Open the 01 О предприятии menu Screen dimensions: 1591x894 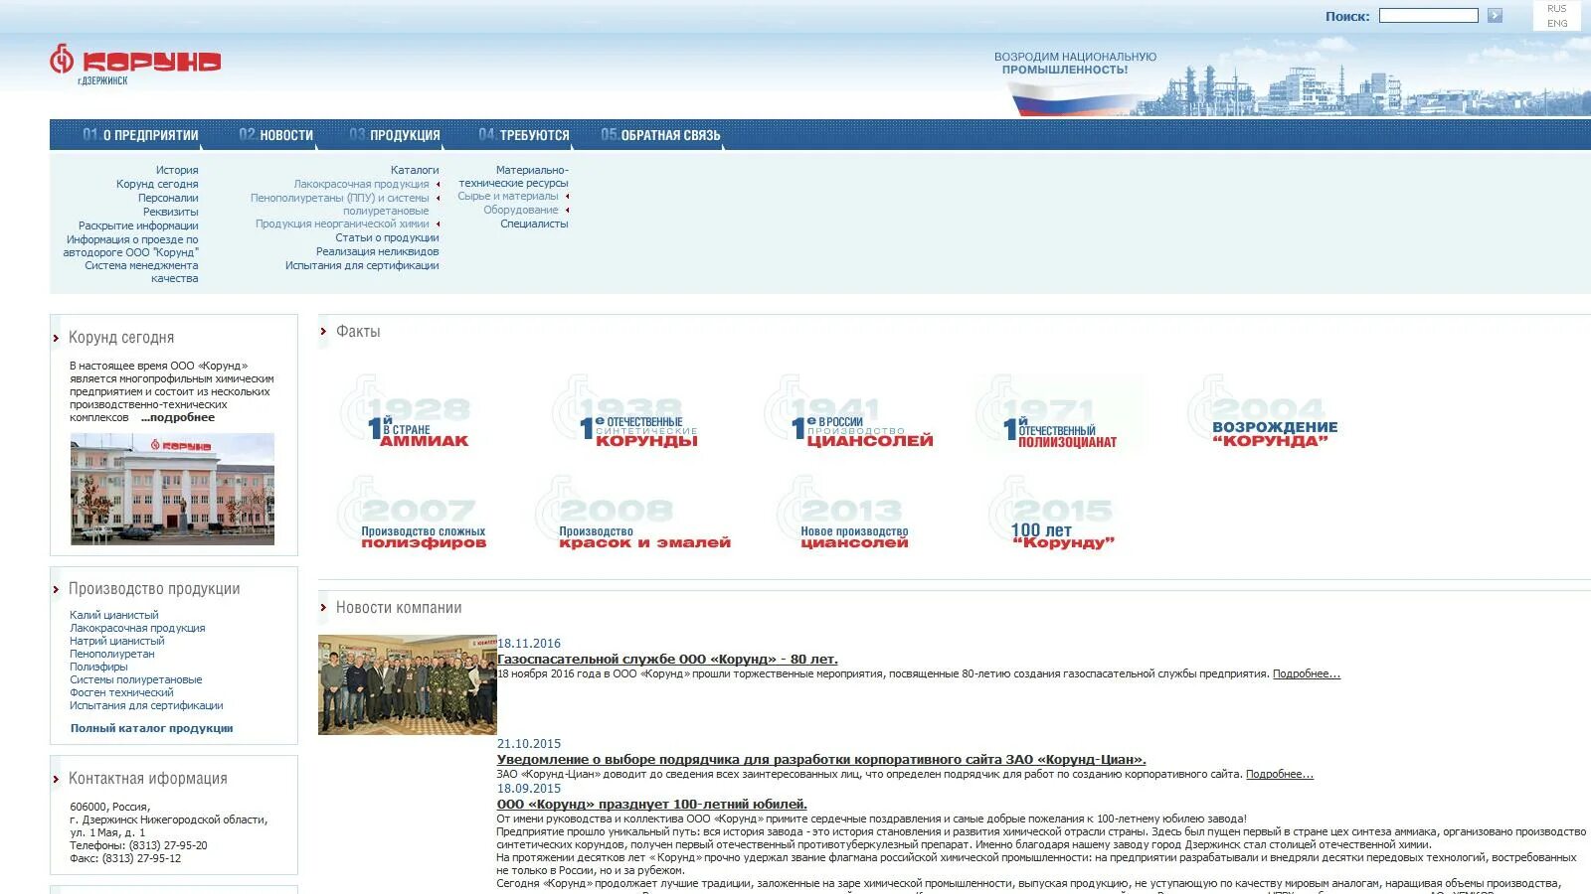[x=140, y=135]
